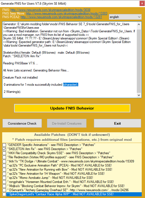Tick SpikeDragonLord's Centaur Race Alpha WIP checkbox
The height and width of the screenshot is (198, 145).
[x=4, y=194]
